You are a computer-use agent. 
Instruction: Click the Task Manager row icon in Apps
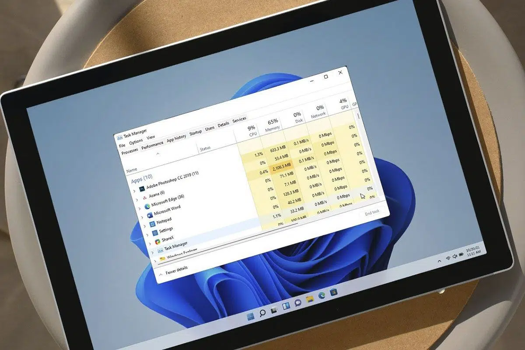pos(160,250)
